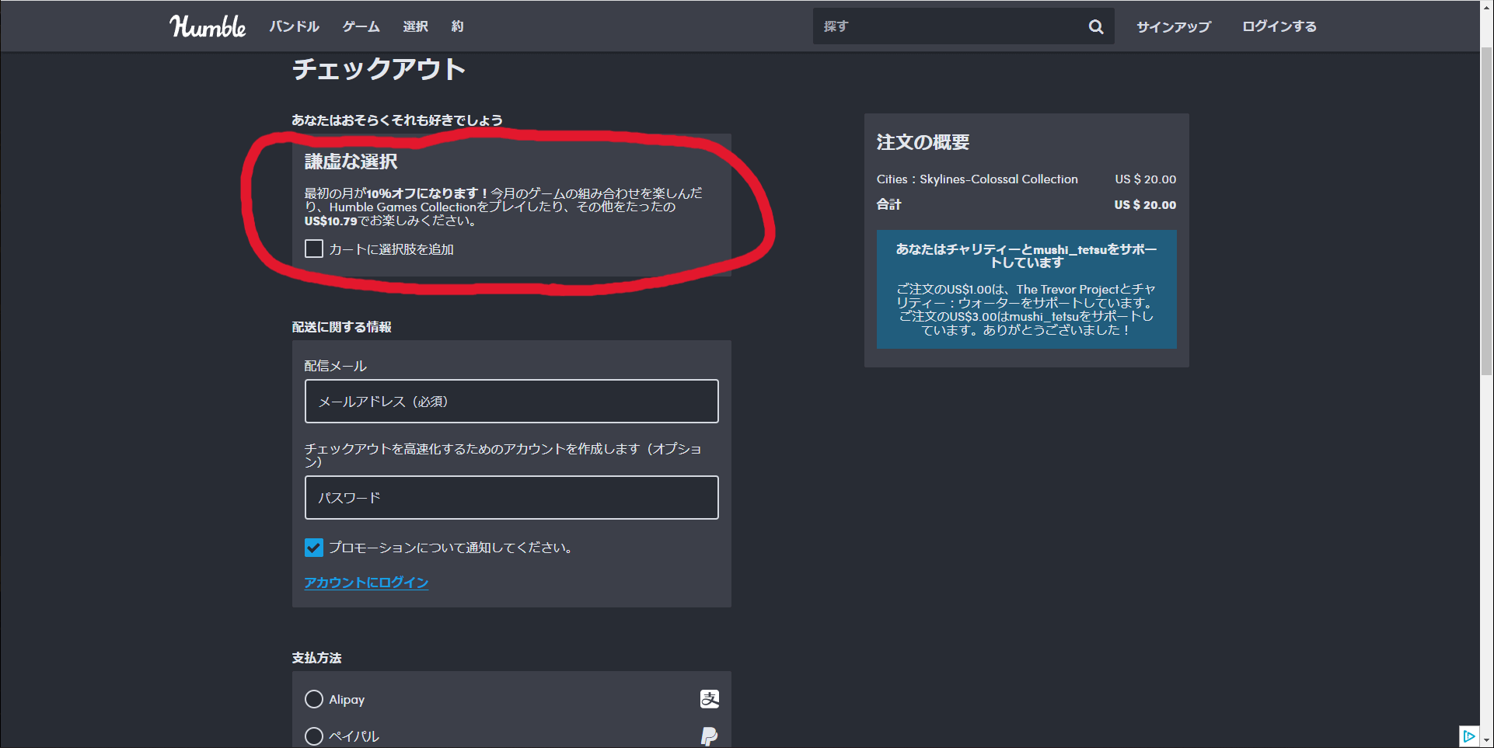The height and width of the screenshot is (748, 1494).
Task: Check カートに選択肢を追加 checkbox
Action: tap(314, 249)
